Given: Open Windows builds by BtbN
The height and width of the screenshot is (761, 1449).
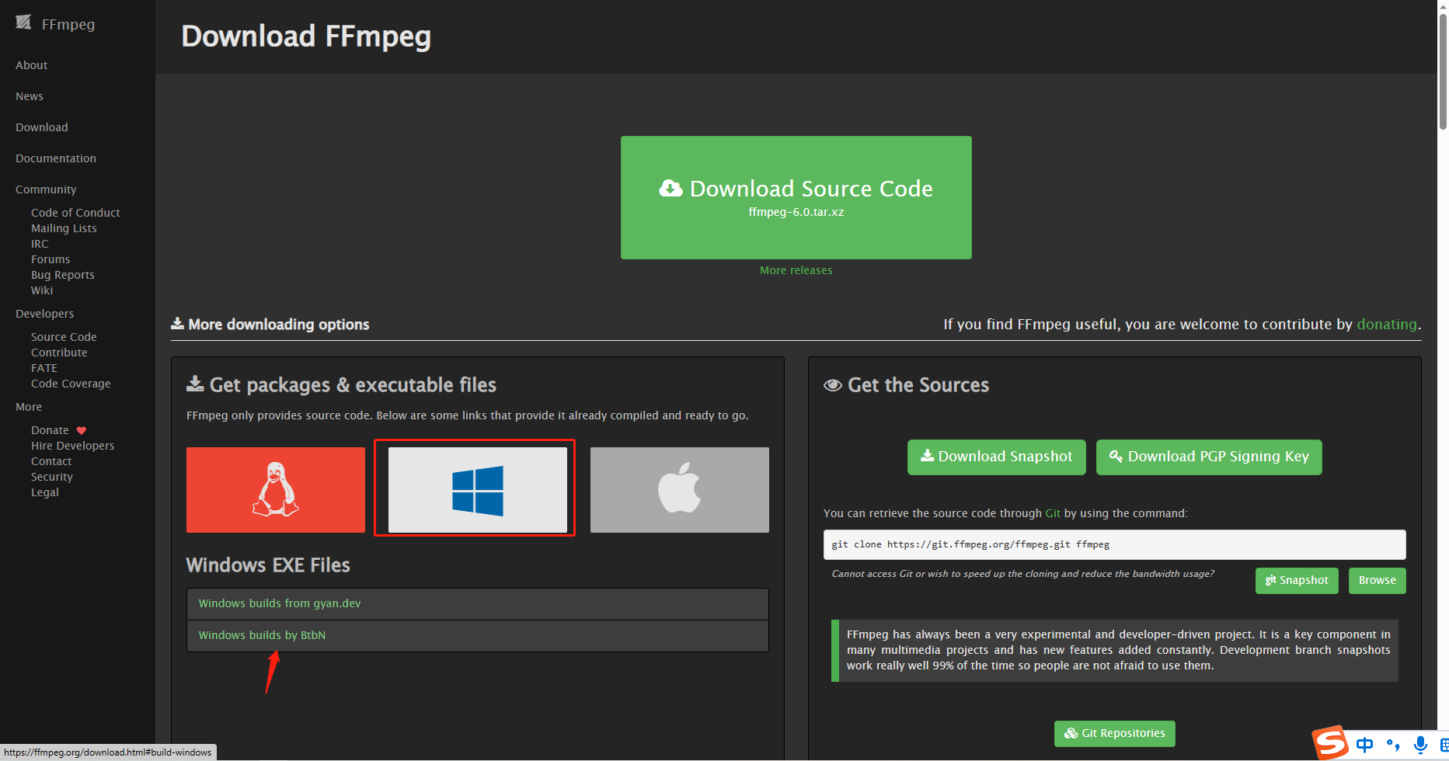Looking at the screenshot, I should pyautogui.click(x=262, y=635).
